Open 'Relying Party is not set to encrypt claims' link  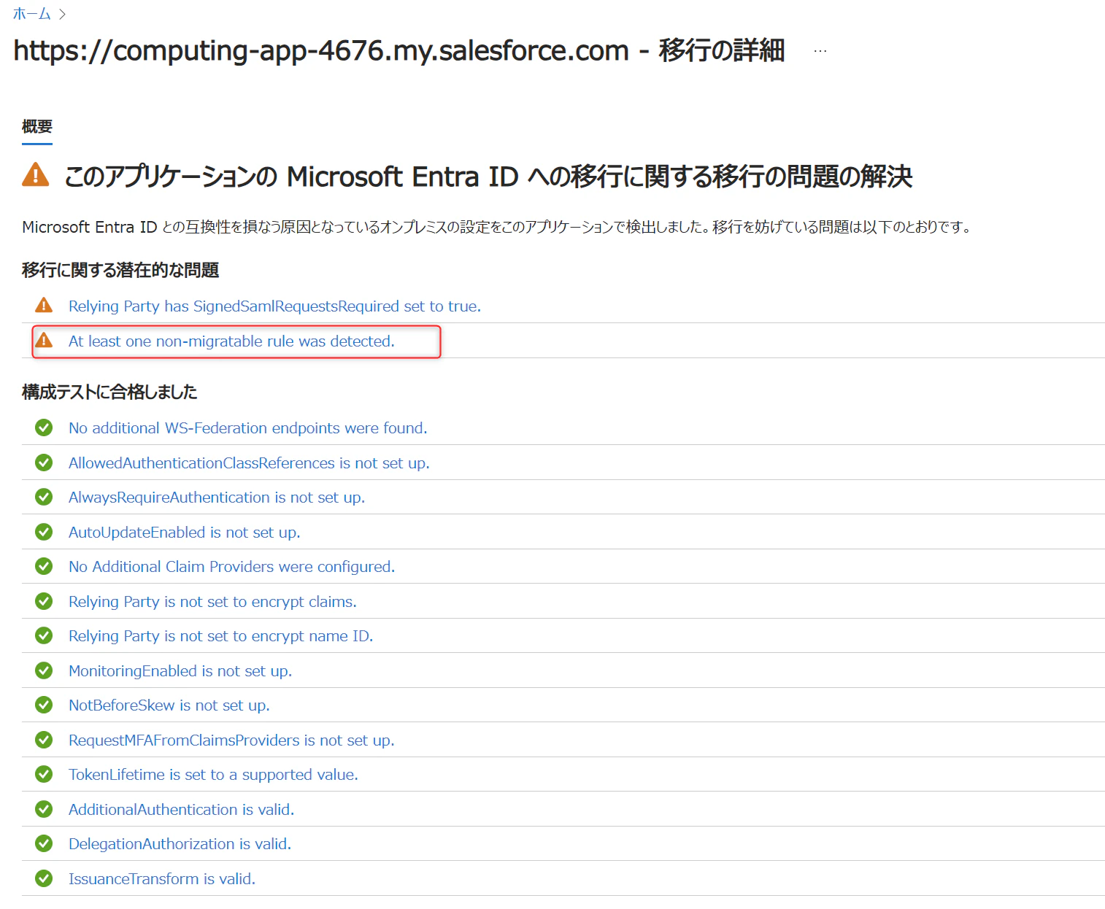pos(212,602)
